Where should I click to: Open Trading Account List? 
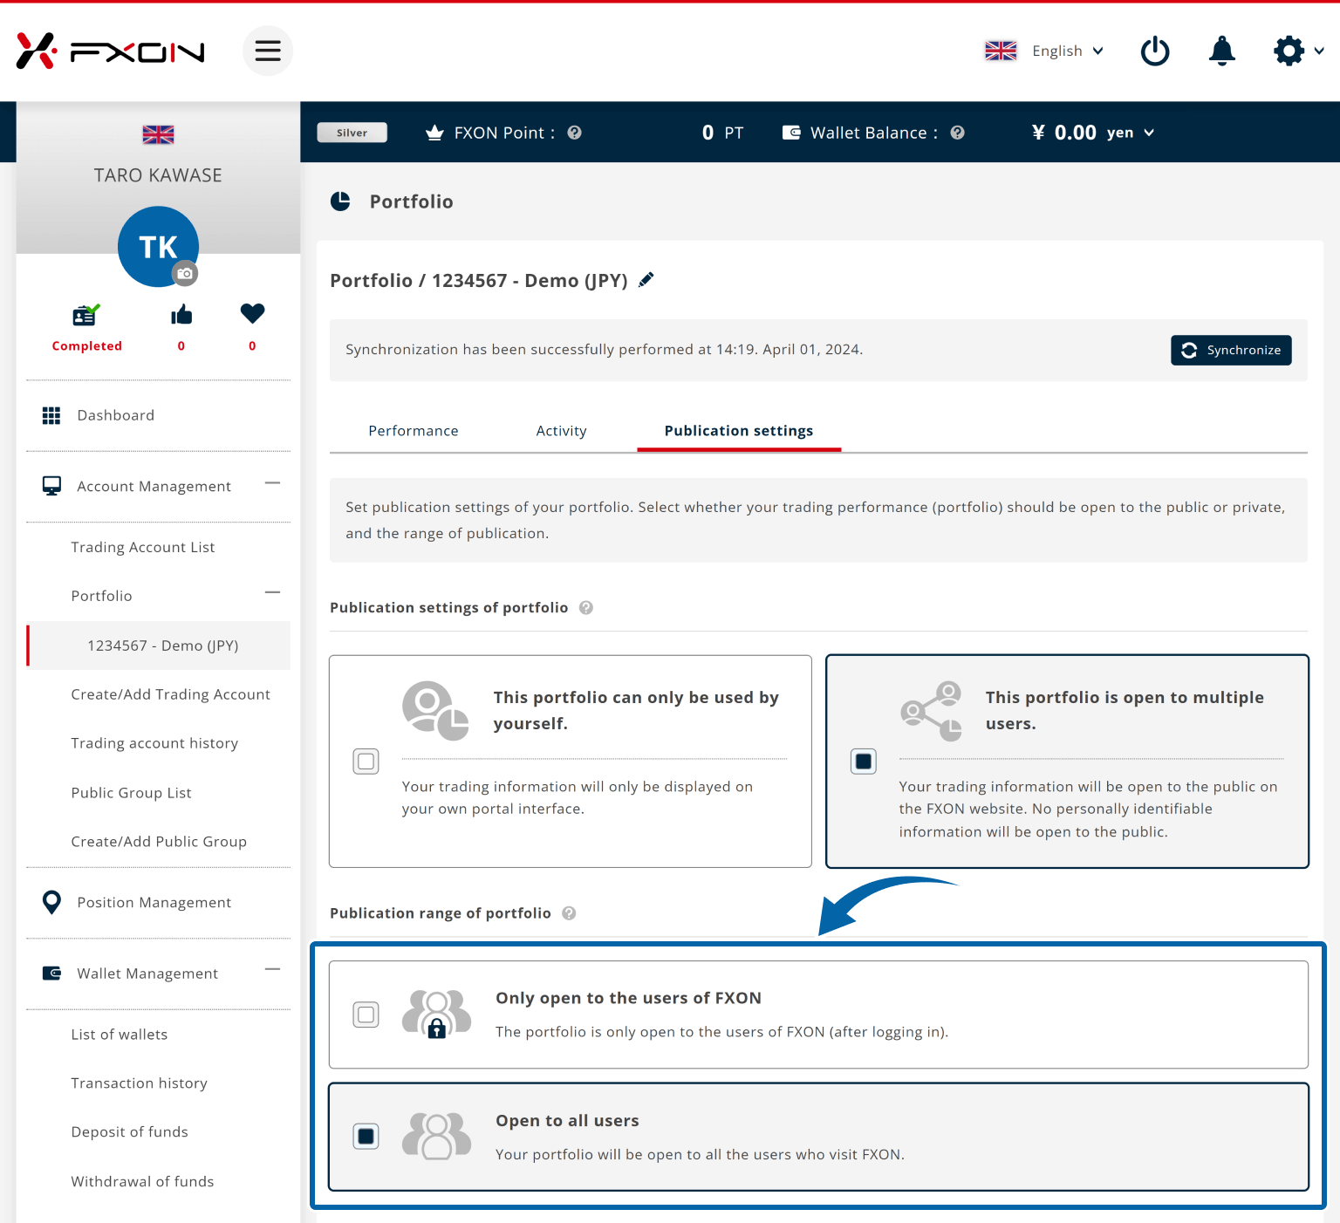(143, 547)
